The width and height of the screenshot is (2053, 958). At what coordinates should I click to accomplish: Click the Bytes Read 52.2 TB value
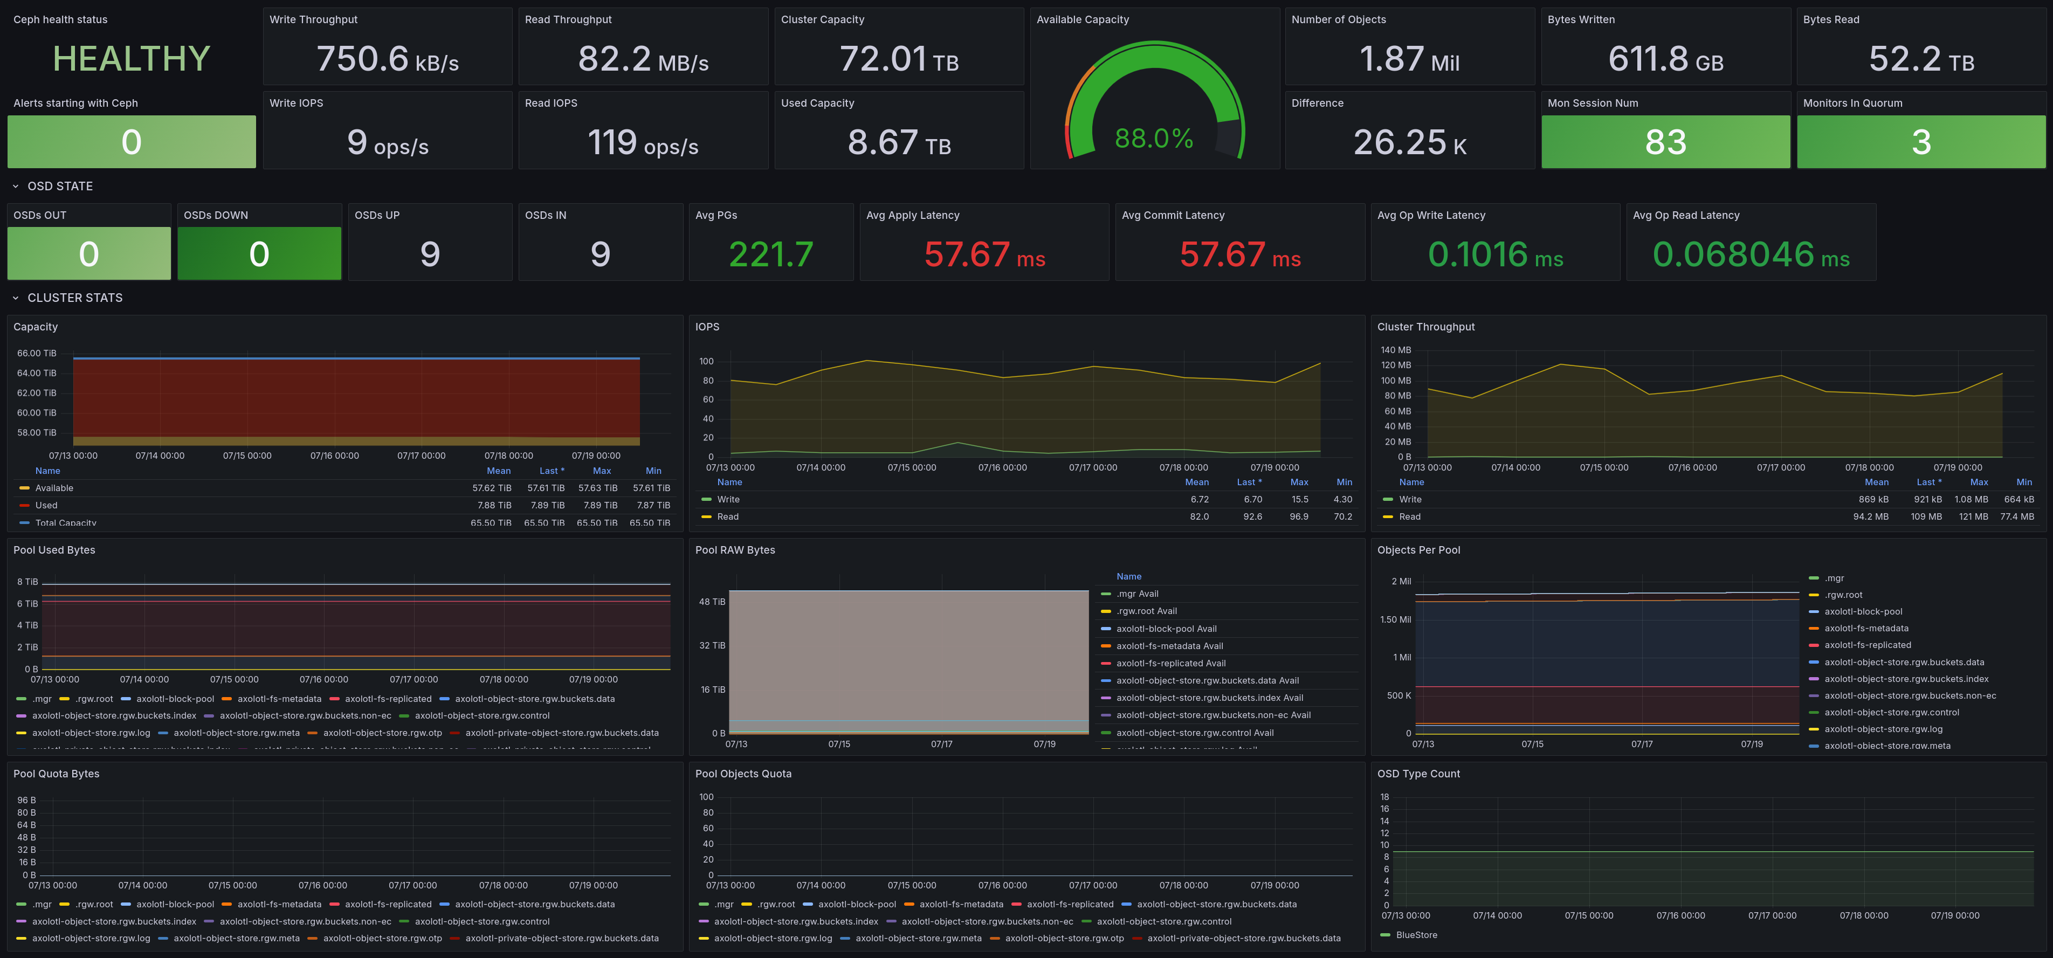click(1921, 59)
